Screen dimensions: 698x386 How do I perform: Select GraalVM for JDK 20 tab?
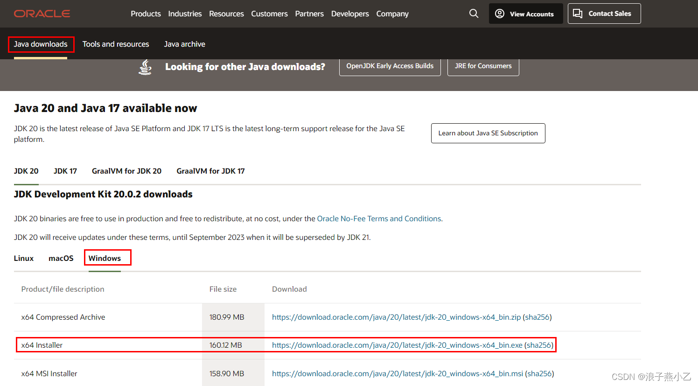126,171
